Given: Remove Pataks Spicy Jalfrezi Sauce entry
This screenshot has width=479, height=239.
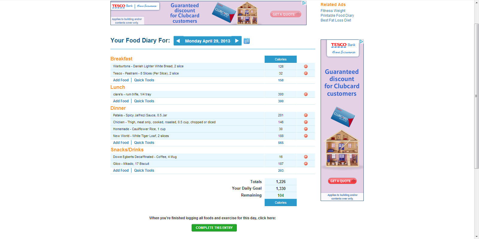Looking at the screenshot, I should (x=306, y=115).
